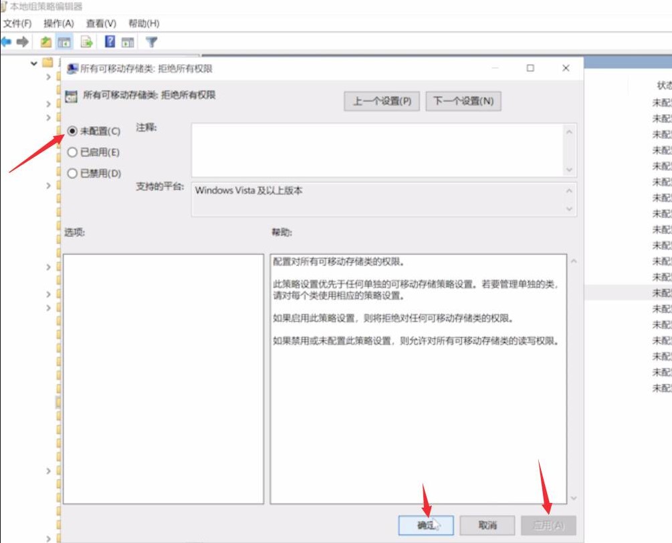Open help via the question mark icon
Viewport: 672px width, 543px height.
pos(110,41)
